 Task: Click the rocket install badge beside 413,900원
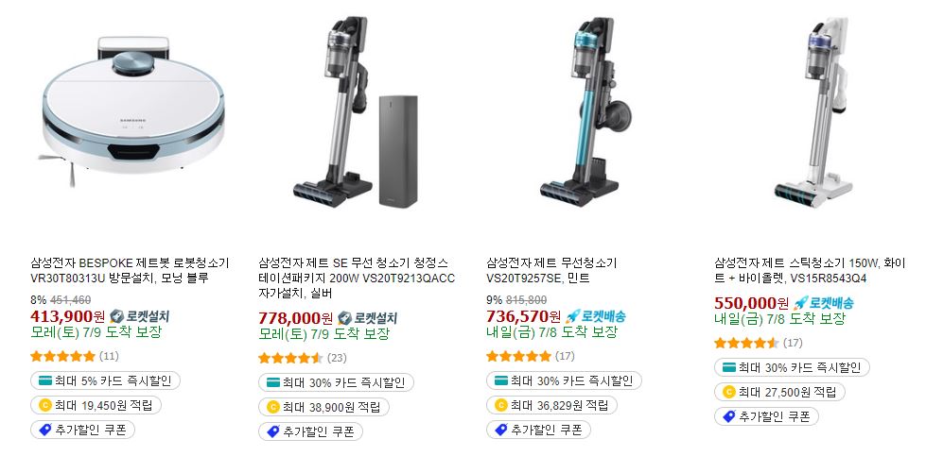pos(139,316)
